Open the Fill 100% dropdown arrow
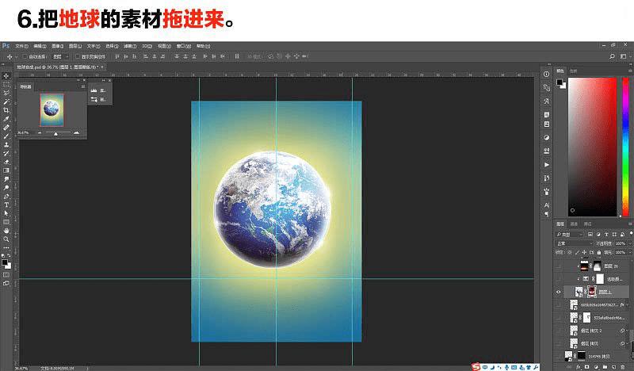634x371 pixels. [628, 252]
